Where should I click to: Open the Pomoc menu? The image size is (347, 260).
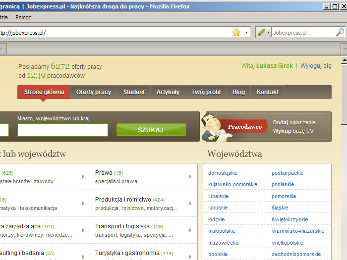pos(23,17)
